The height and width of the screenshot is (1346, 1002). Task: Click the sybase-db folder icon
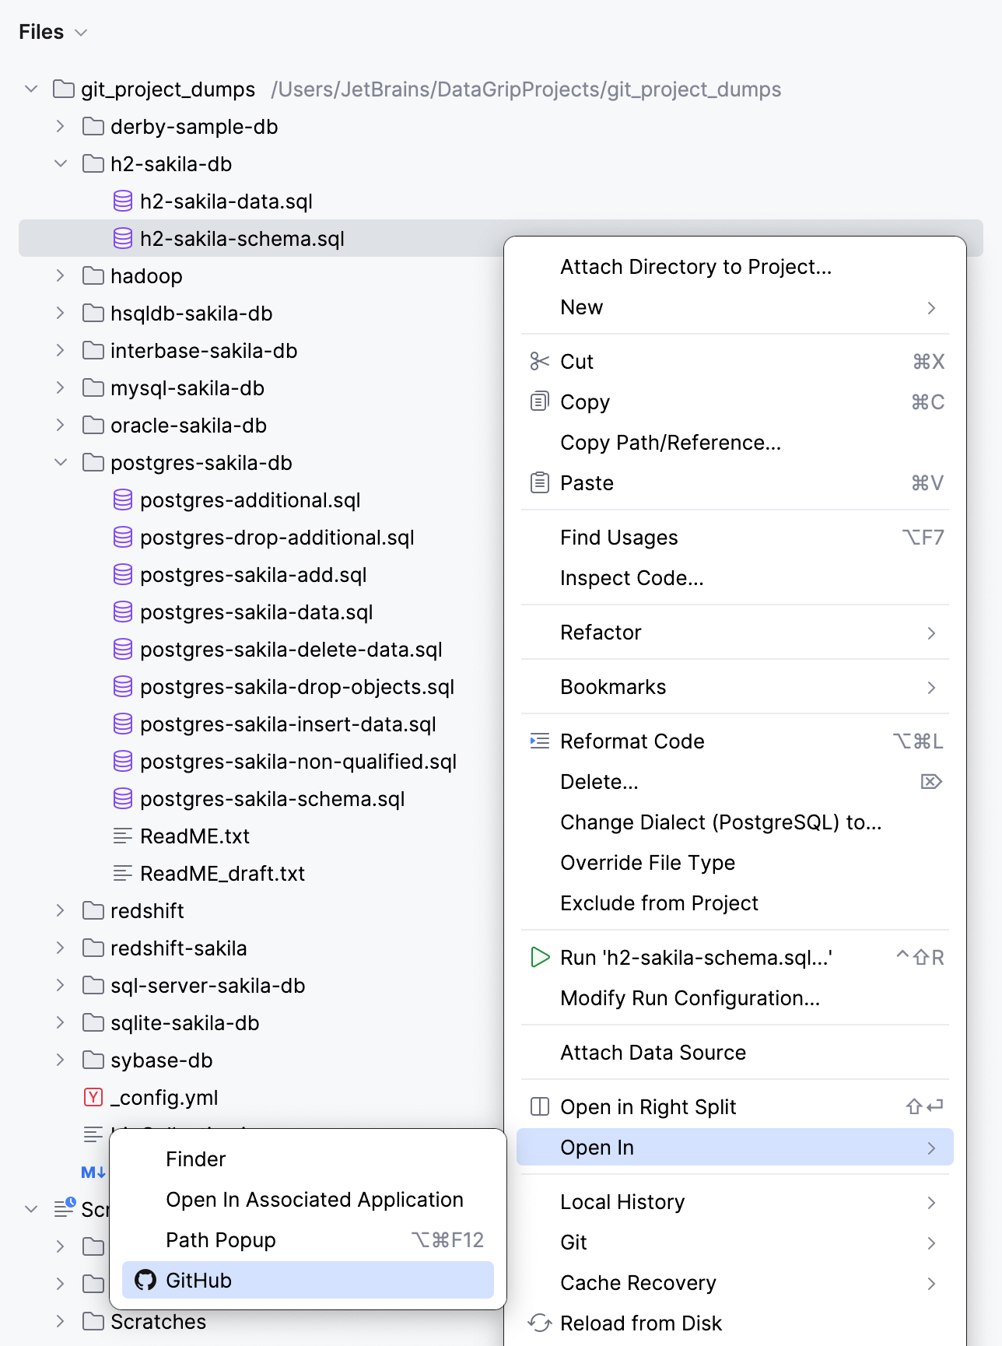(93, 1060)
